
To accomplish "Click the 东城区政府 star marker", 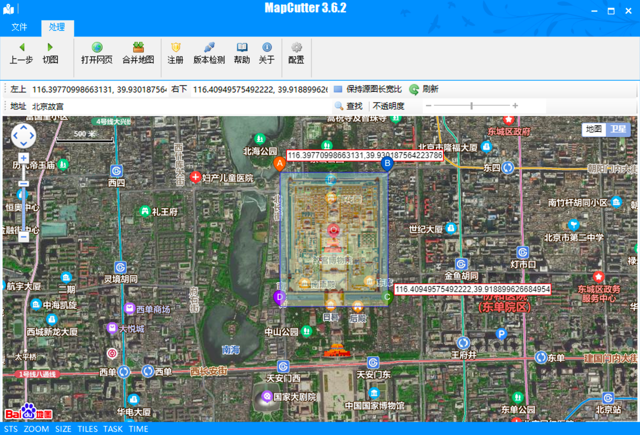I will coord(509,119).
